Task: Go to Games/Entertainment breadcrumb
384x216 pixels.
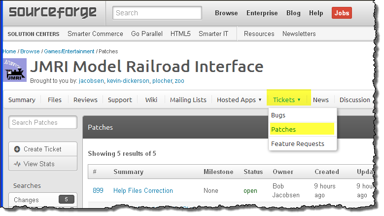Action: pos(69,51)
